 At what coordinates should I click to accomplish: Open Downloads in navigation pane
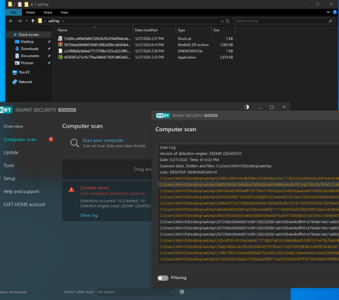(30, 49)
